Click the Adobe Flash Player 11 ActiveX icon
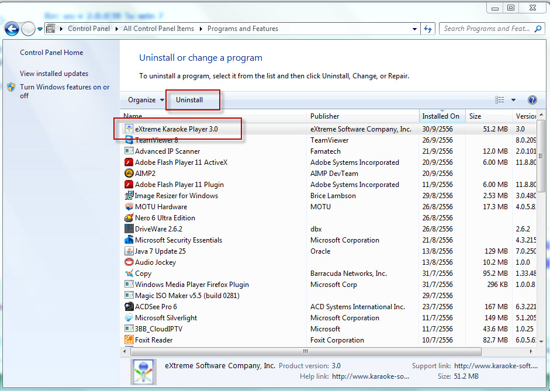Viewport: 550px width, 391px height. click(129, 162)
